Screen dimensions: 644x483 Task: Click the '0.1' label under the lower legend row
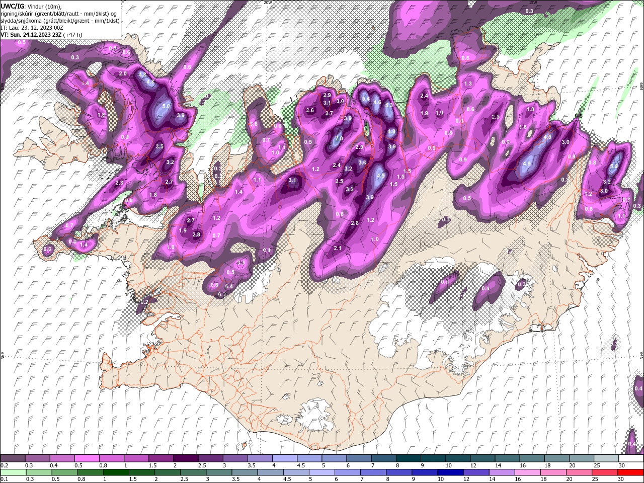(x=5, y=479)
